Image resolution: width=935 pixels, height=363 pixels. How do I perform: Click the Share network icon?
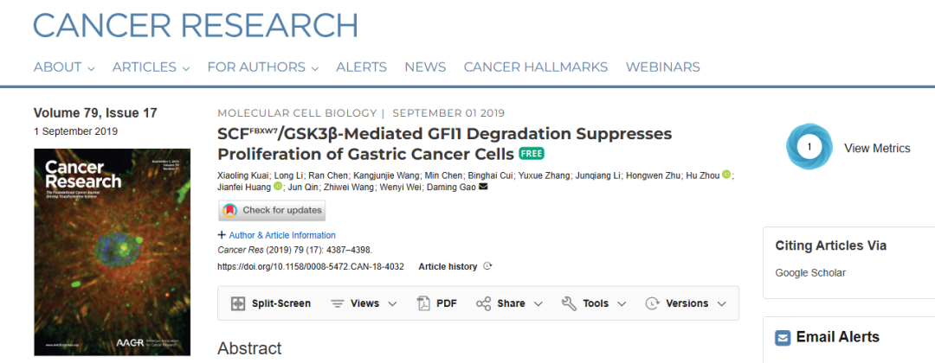click(x=483, y=303)
